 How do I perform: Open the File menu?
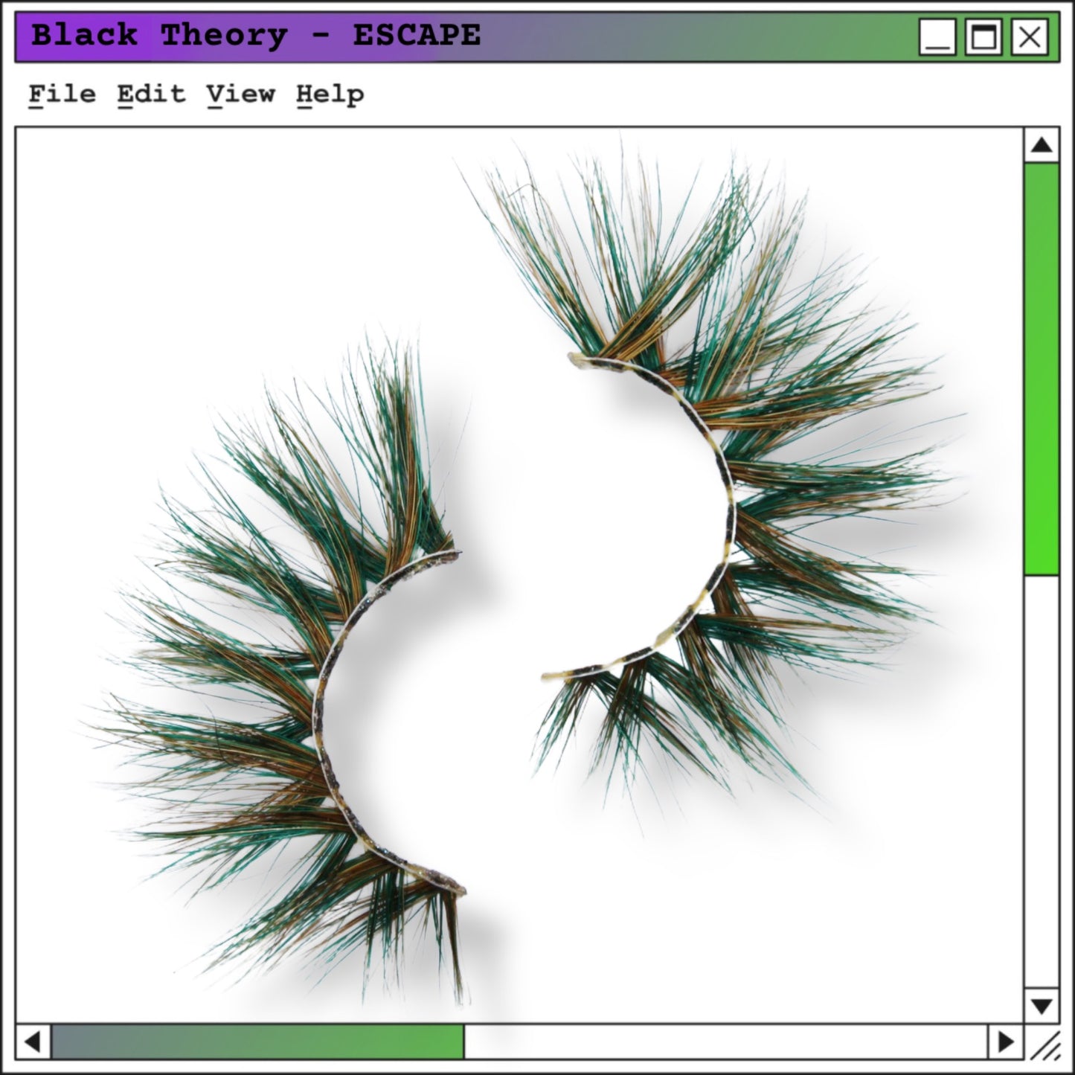click(62, 94)
